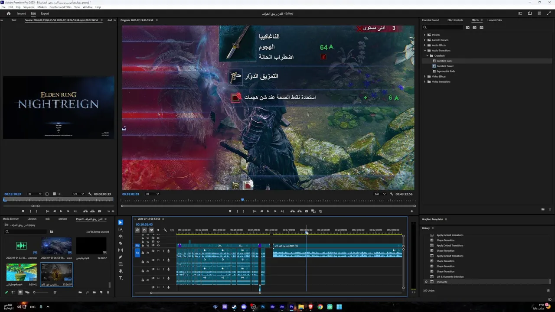Toggle V2 track output eye
The image size is (555, 312).
click(x=158, y=242)
